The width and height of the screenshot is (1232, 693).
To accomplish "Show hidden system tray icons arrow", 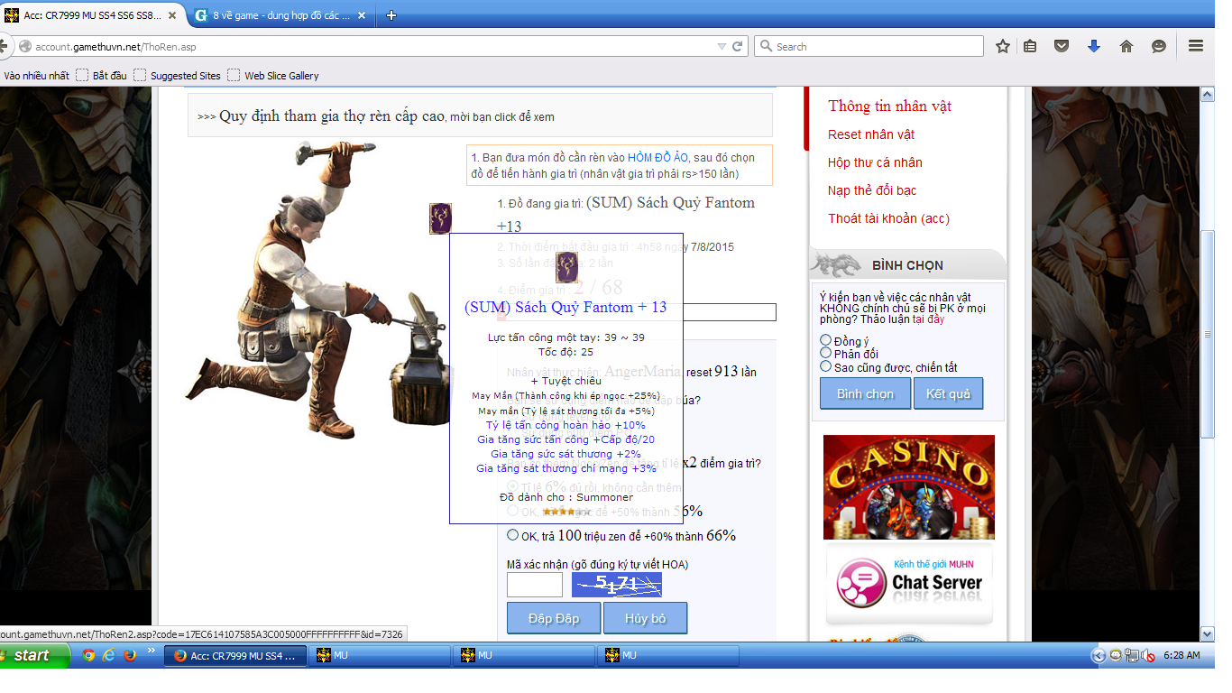I will 1098,656.
